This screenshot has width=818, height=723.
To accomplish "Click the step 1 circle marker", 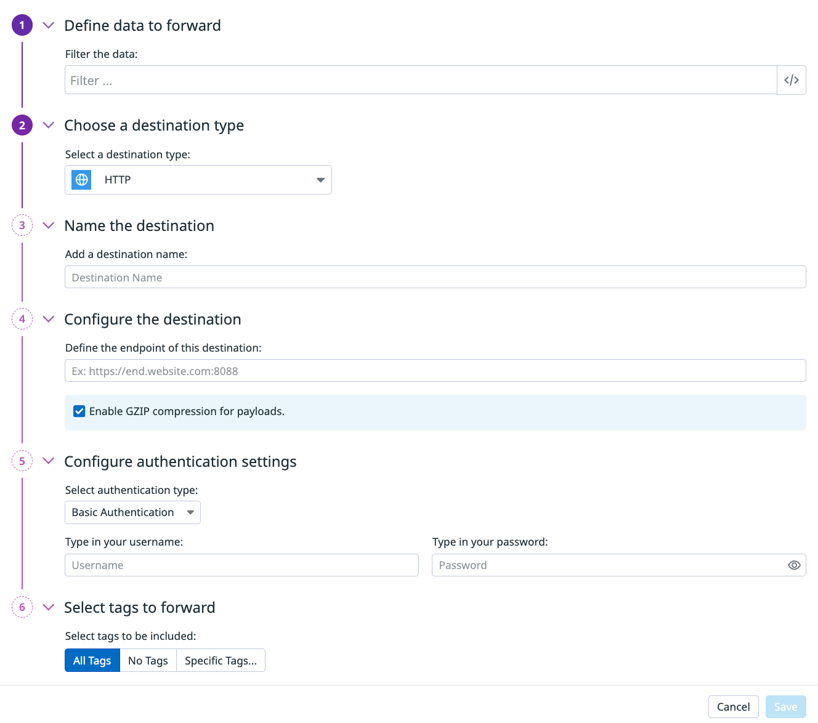I will (22, 25).
